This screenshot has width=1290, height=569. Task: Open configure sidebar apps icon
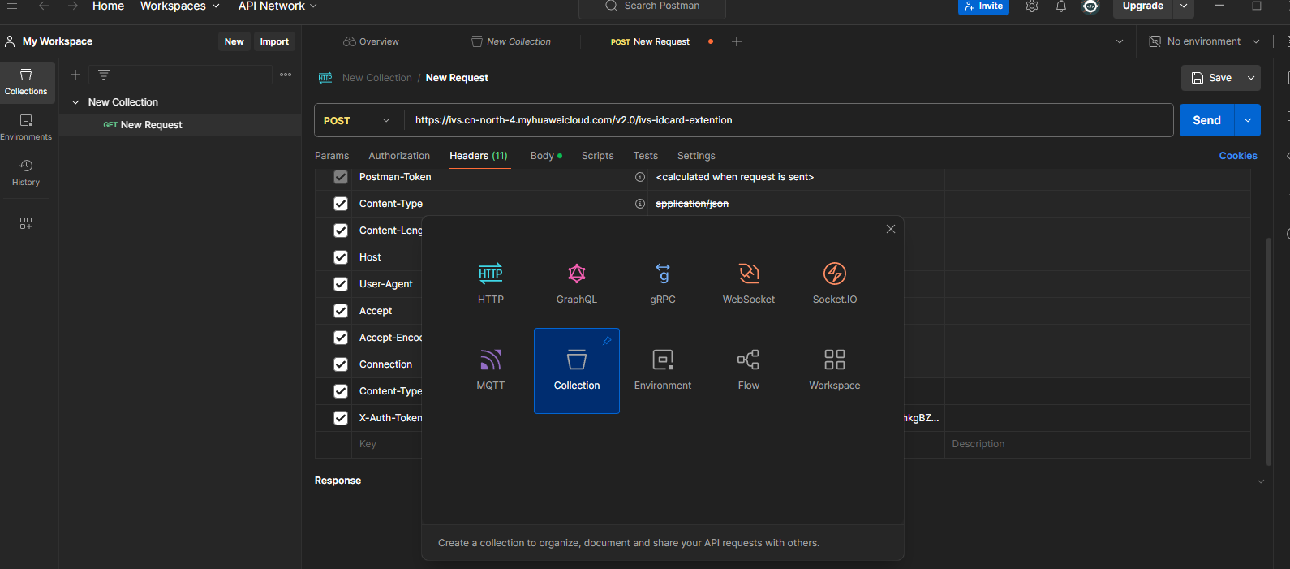26,223
